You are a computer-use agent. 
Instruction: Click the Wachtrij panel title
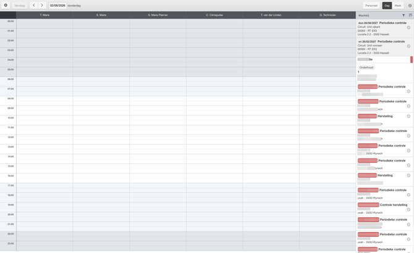(x=363, y=15)
